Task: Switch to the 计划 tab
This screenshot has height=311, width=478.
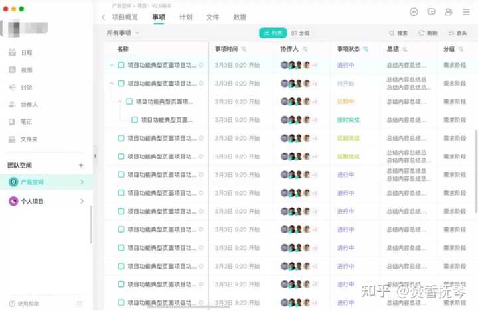Action: point(186,17)
